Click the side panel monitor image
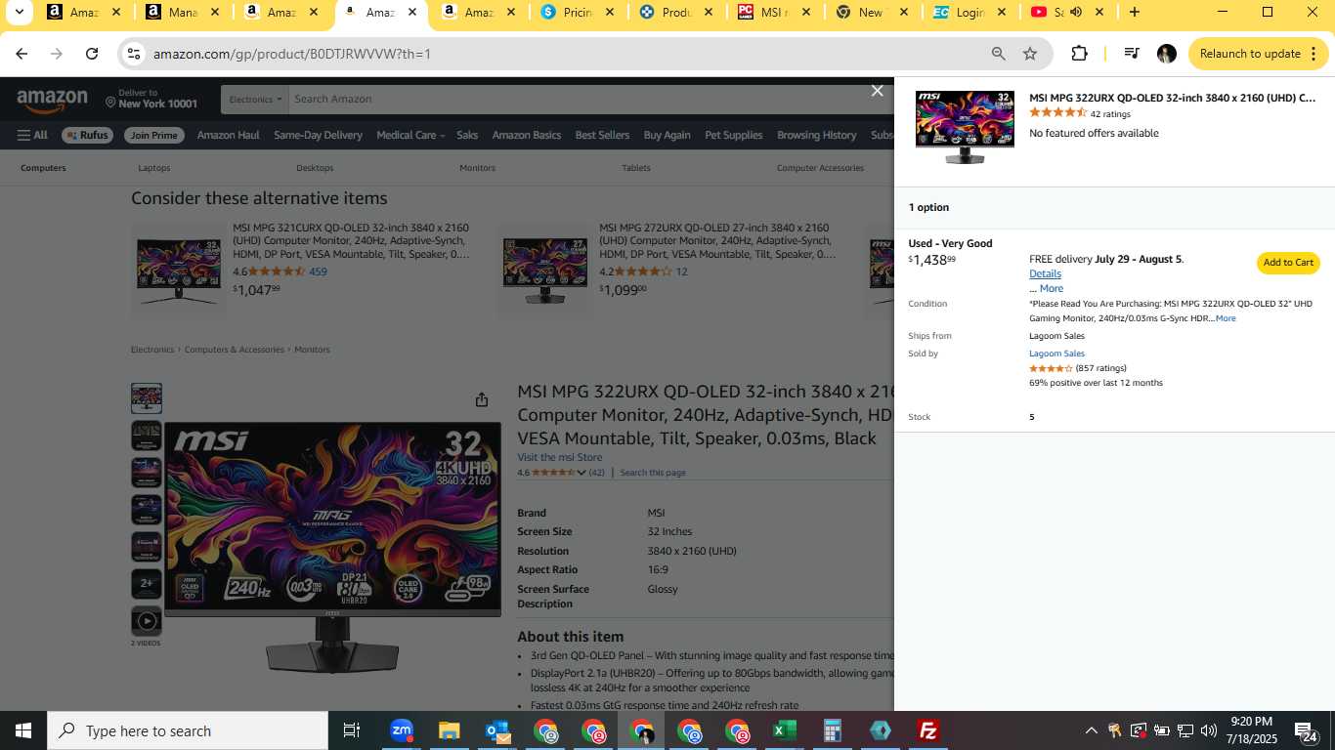 [x=965, y=127]
